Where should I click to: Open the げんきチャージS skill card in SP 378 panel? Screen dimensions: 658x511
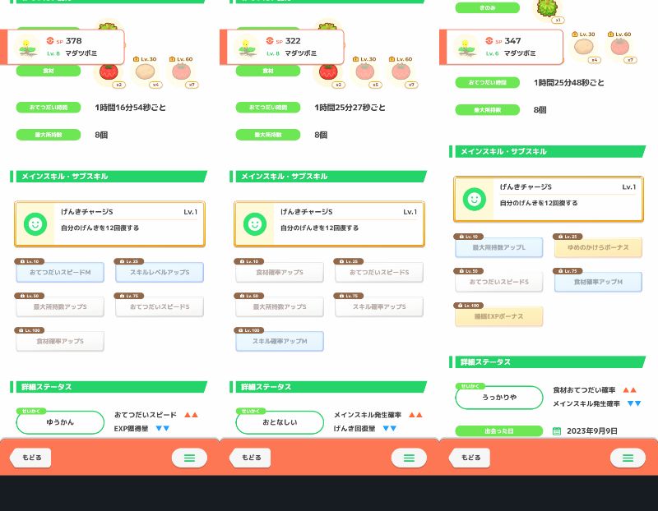[109, 223]
